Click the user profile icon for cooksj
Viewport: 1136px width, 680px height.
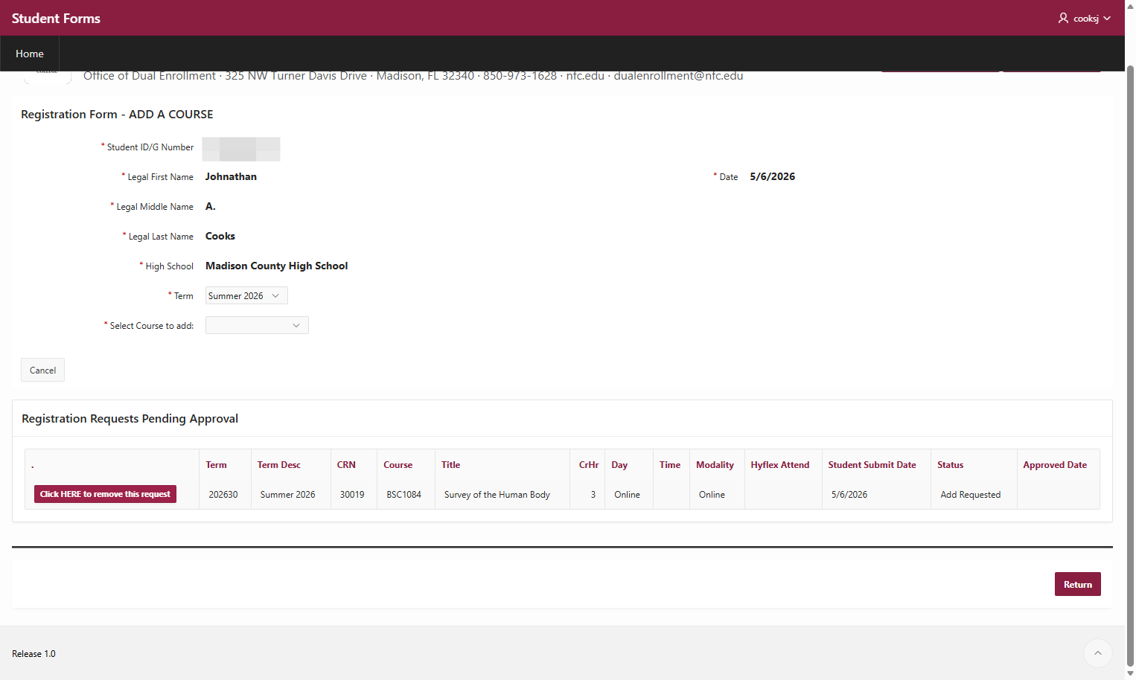pos(1063,18)
